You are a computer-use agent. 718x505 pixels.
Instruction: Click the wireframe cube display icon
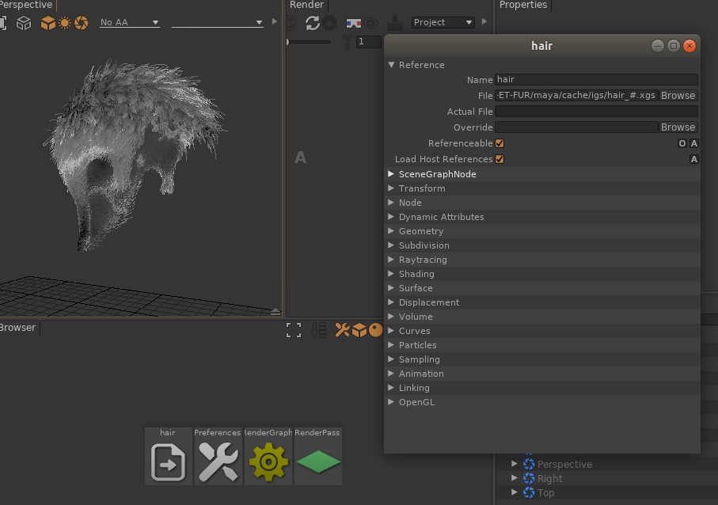(x=24, y=23)
